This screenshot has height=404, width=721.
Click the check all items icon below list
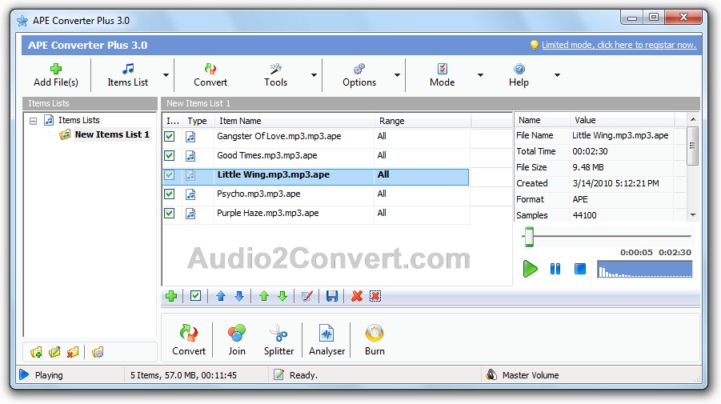(x=195, y=296)
